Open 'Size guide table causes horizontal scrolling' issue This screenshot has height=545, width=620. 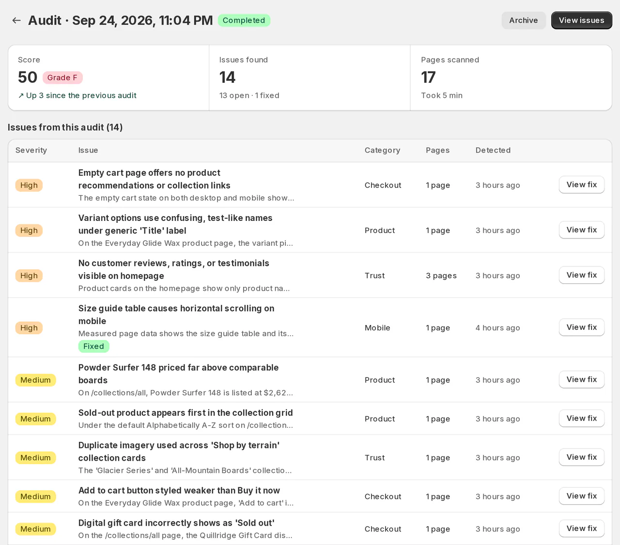pyautogui.click(x=176, y=314)
